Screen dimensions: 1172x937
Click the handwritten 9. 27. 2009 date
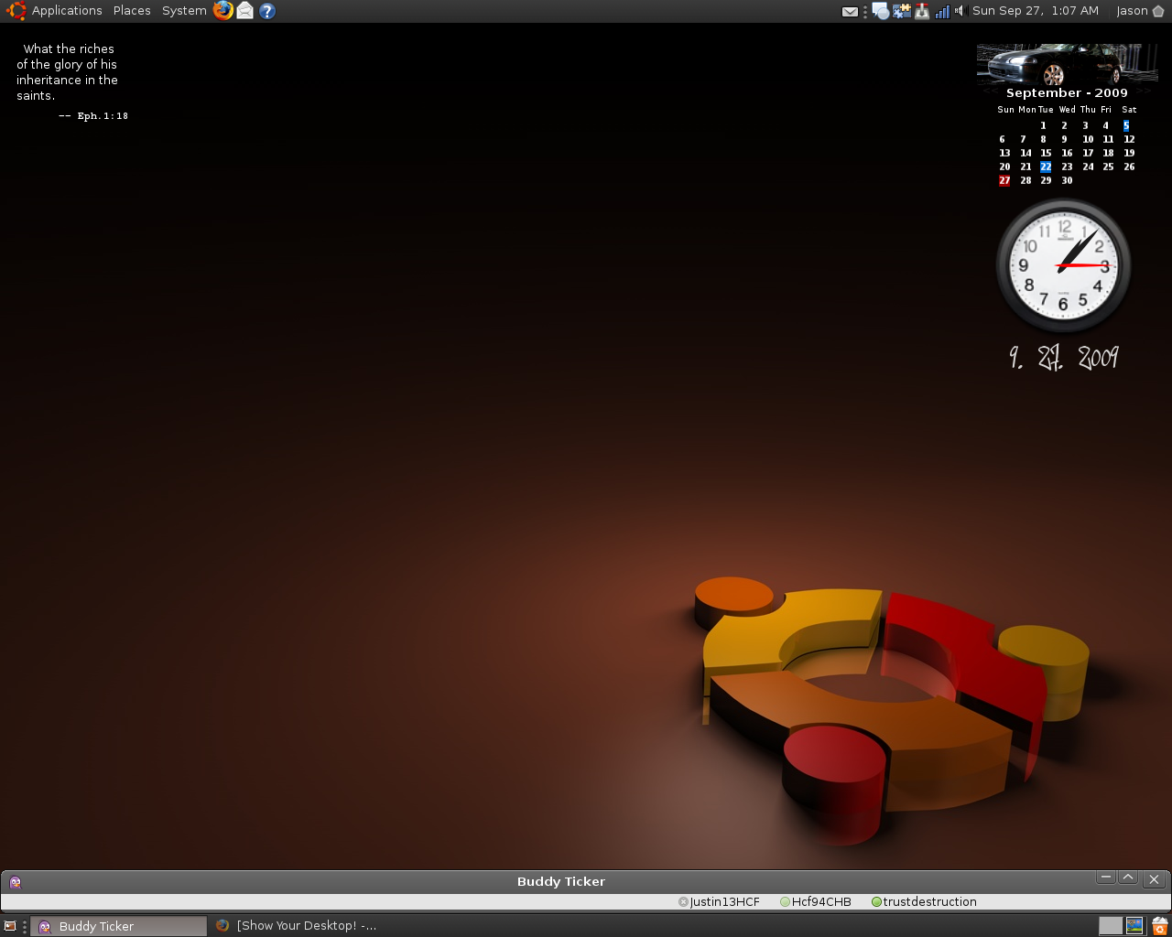click(1064, 358)
